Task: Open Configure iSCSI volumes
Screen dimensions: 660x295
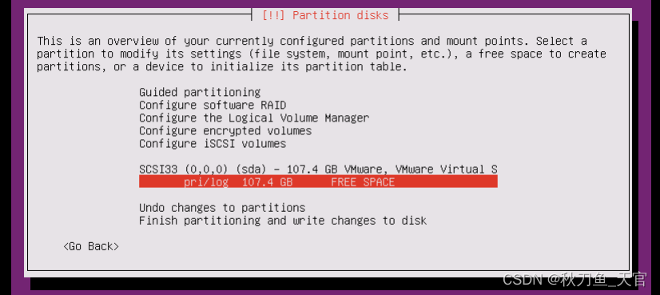Action: coord(213,143)
